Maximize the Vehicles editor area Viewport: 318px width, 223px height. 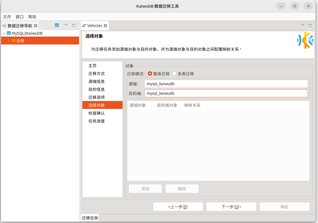pyautogui.click(x=310, y=25)
